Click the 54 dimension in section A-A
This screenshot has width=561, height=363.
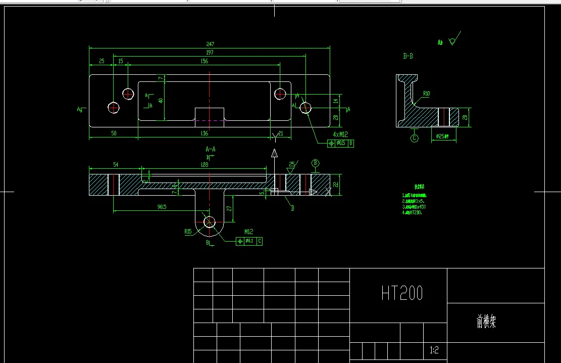coord(116,165)
